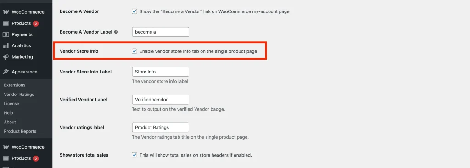The width and height of the screenshot is (470, 168).
Task: Edit the Vendor ratings label field
Action: pos(160,127)
